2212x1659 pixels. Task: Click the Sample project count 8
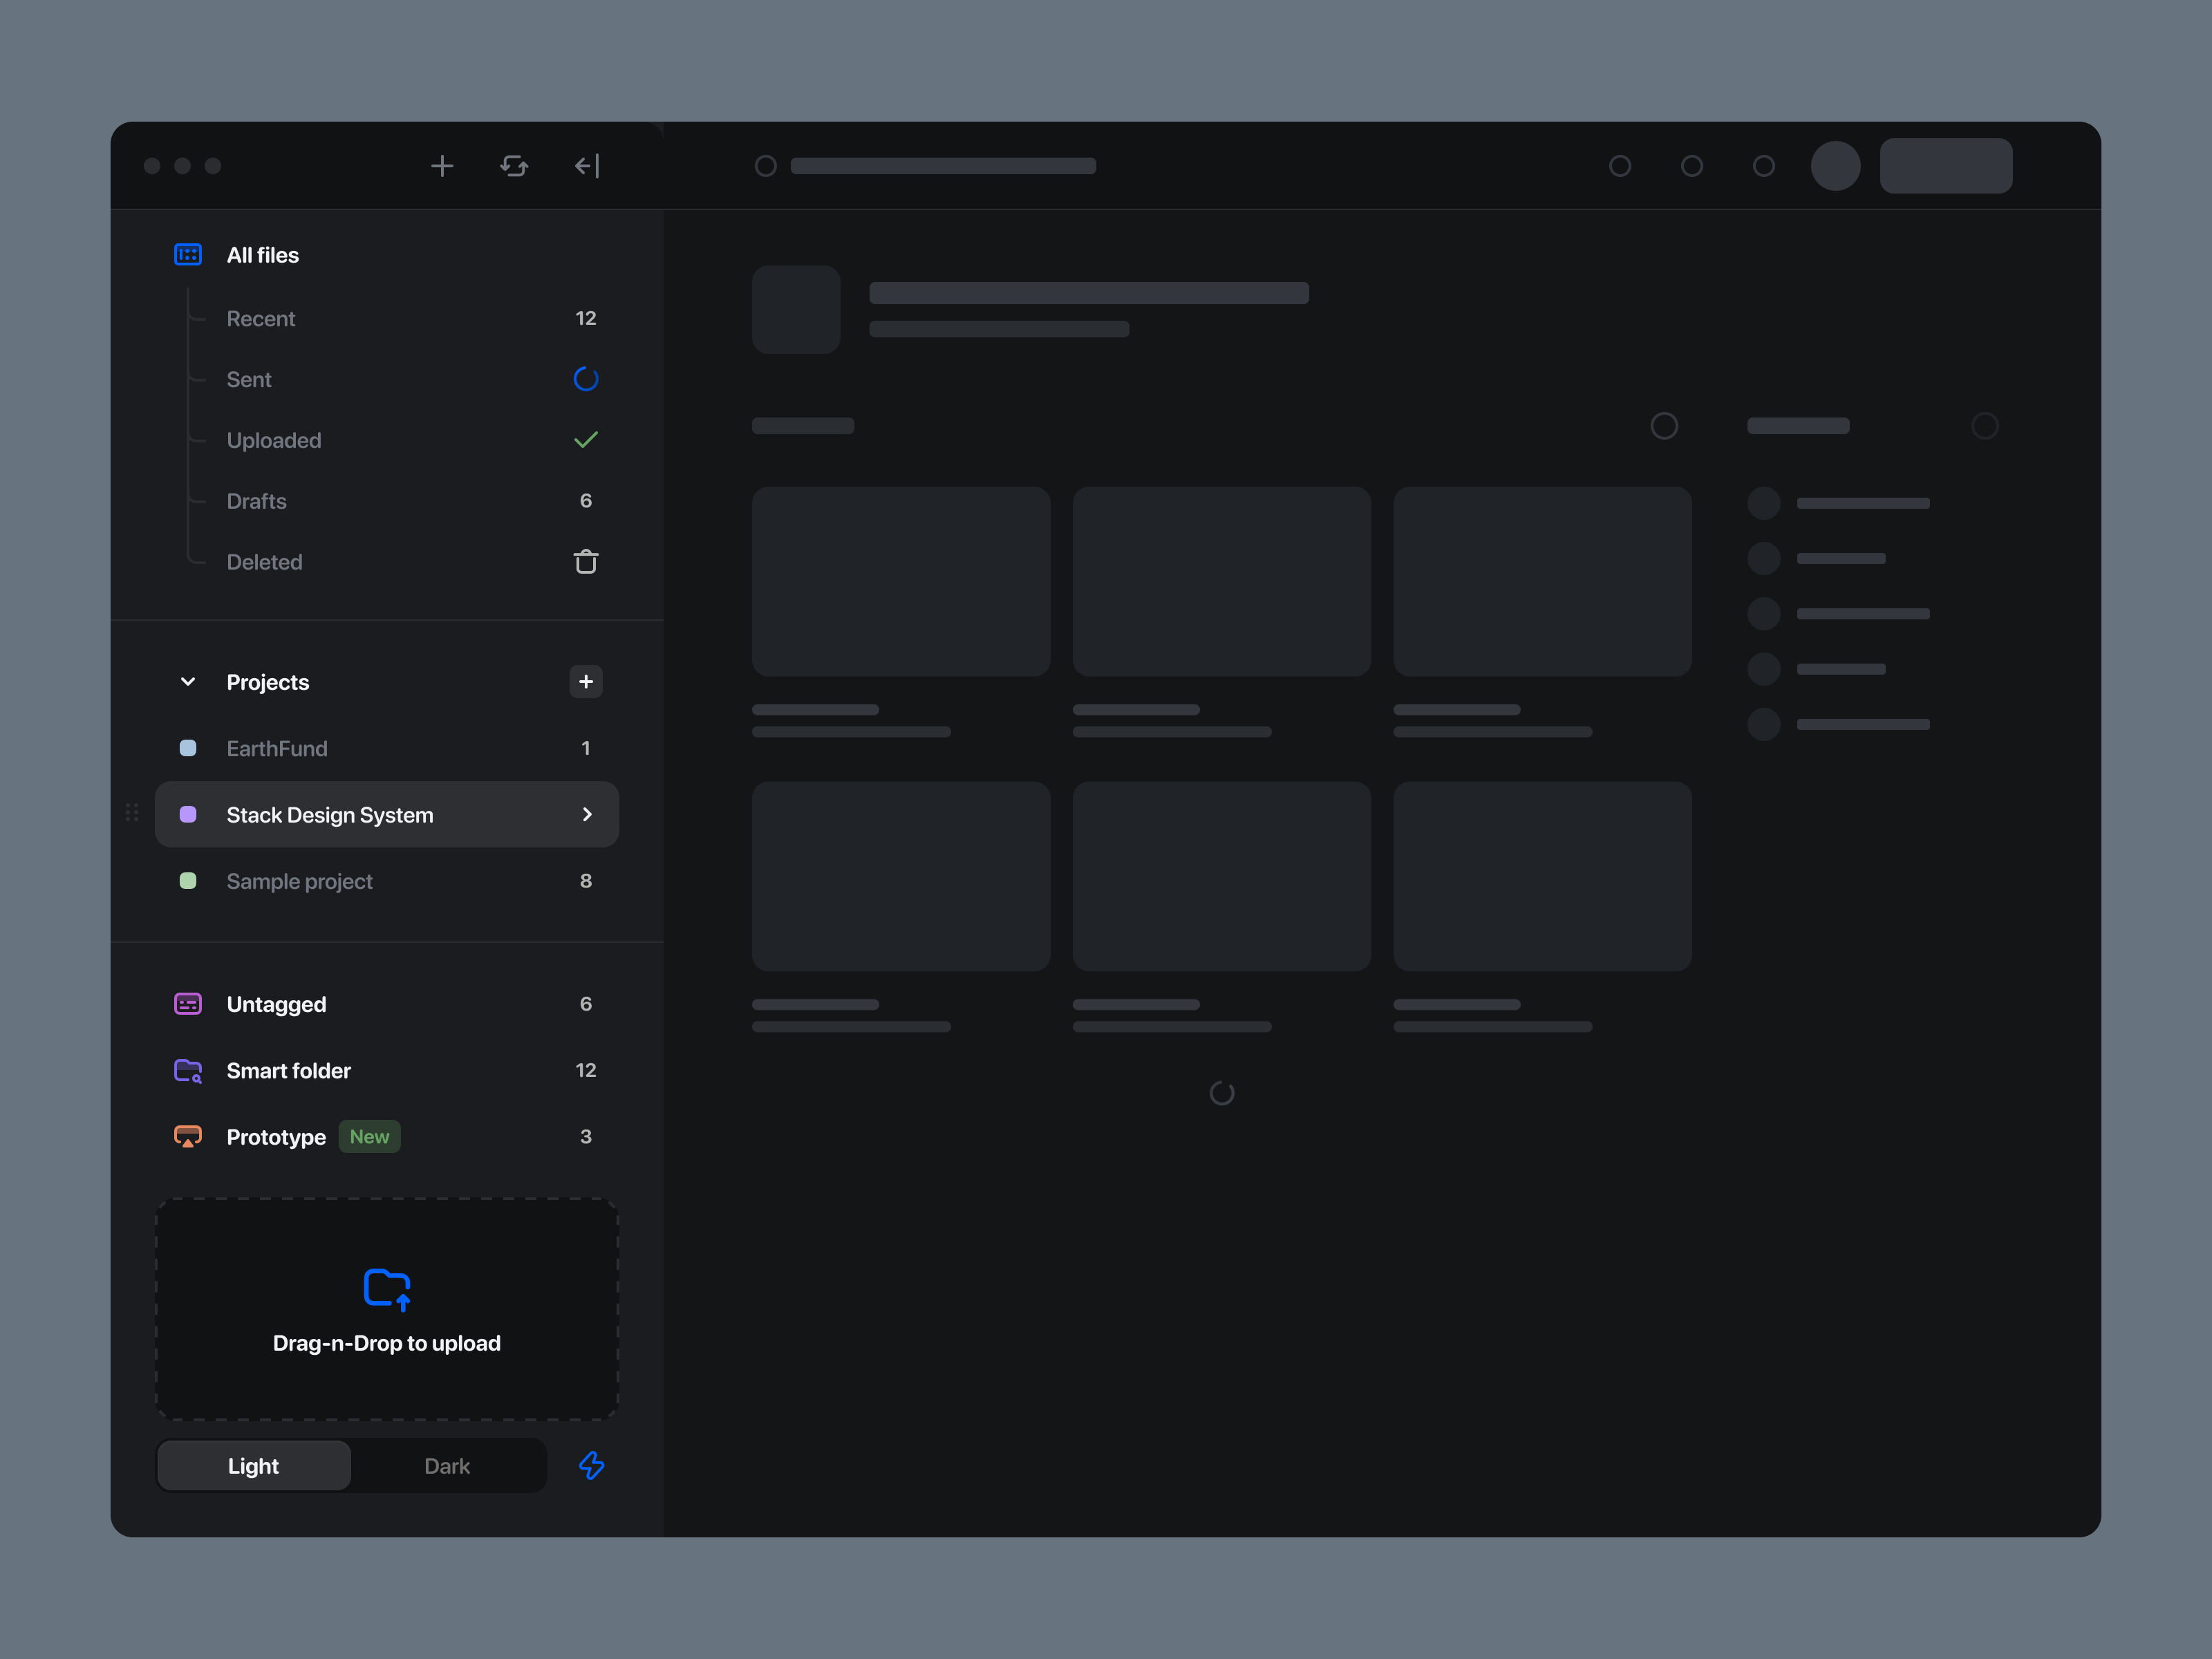[586, 881]
